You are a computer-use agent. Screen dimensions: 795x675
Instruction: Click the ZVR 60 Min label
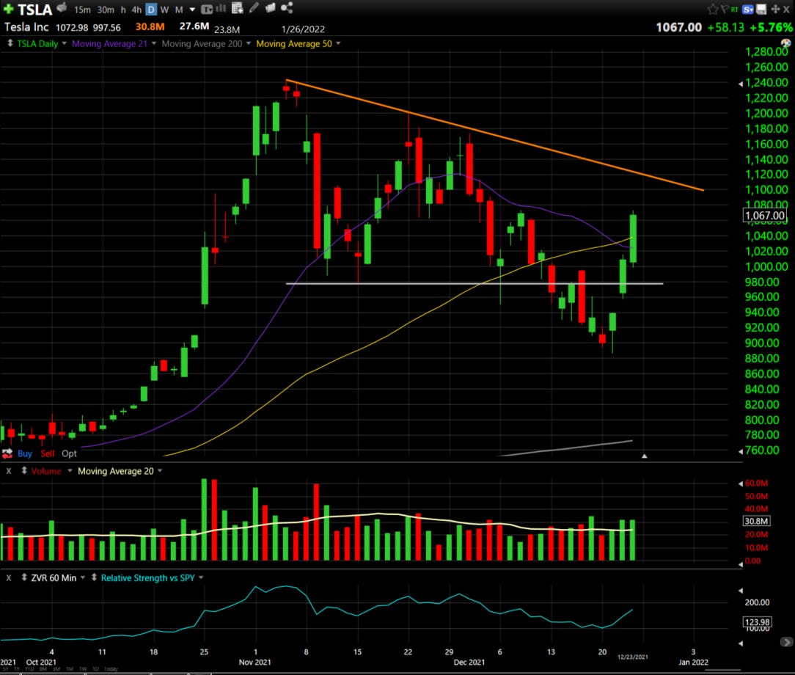pyautogui.click(x=54, y=578)
